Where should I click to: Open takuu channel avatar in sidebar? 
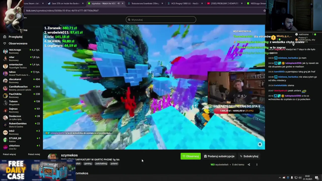pyautogui.click(x=5, y=73)
